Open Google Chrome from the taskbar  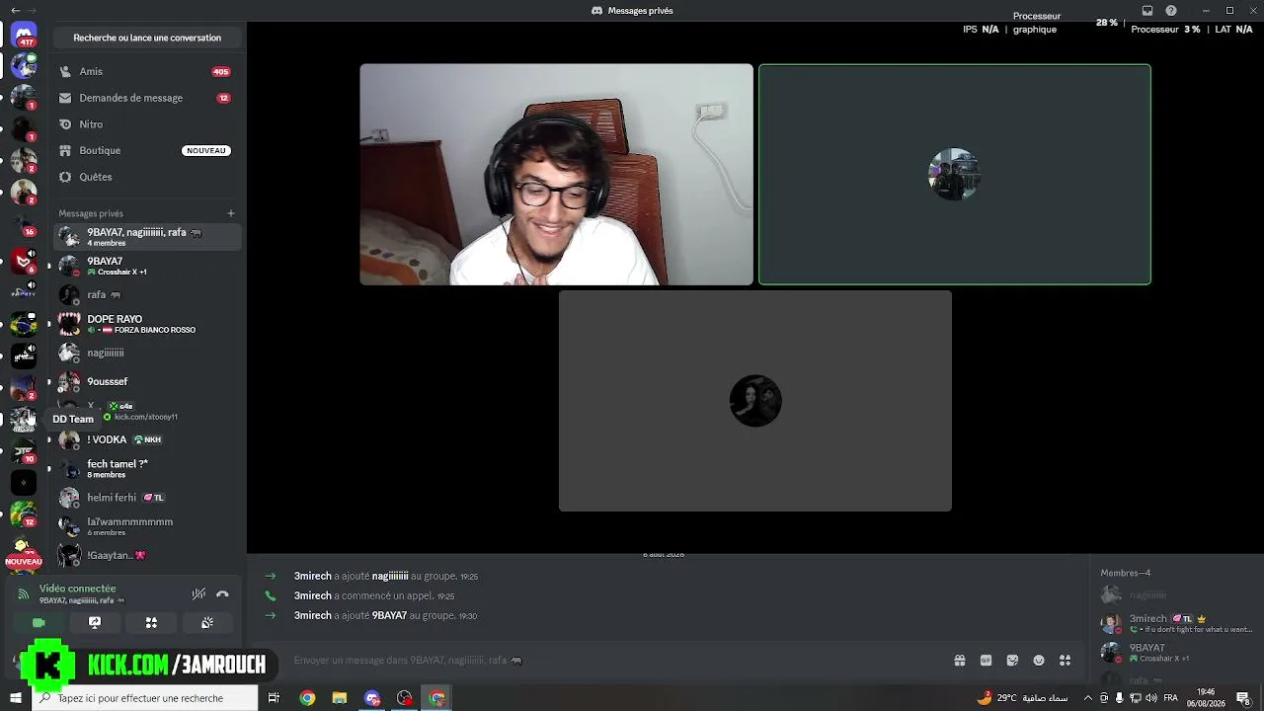pos(307,698)
